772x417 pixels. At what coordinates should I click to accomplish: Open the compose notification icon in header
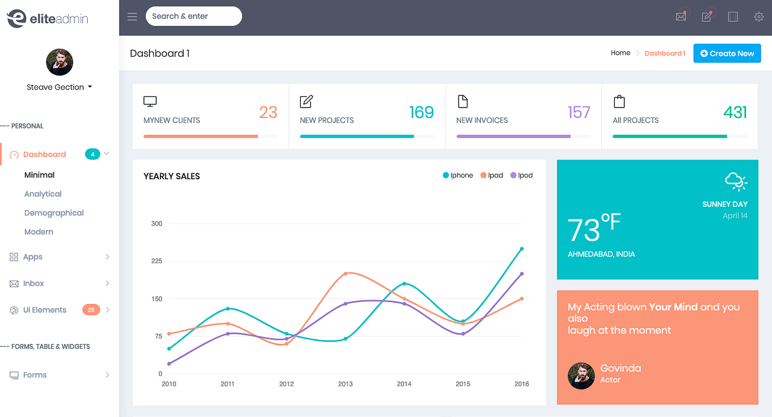tap(706, 17)
